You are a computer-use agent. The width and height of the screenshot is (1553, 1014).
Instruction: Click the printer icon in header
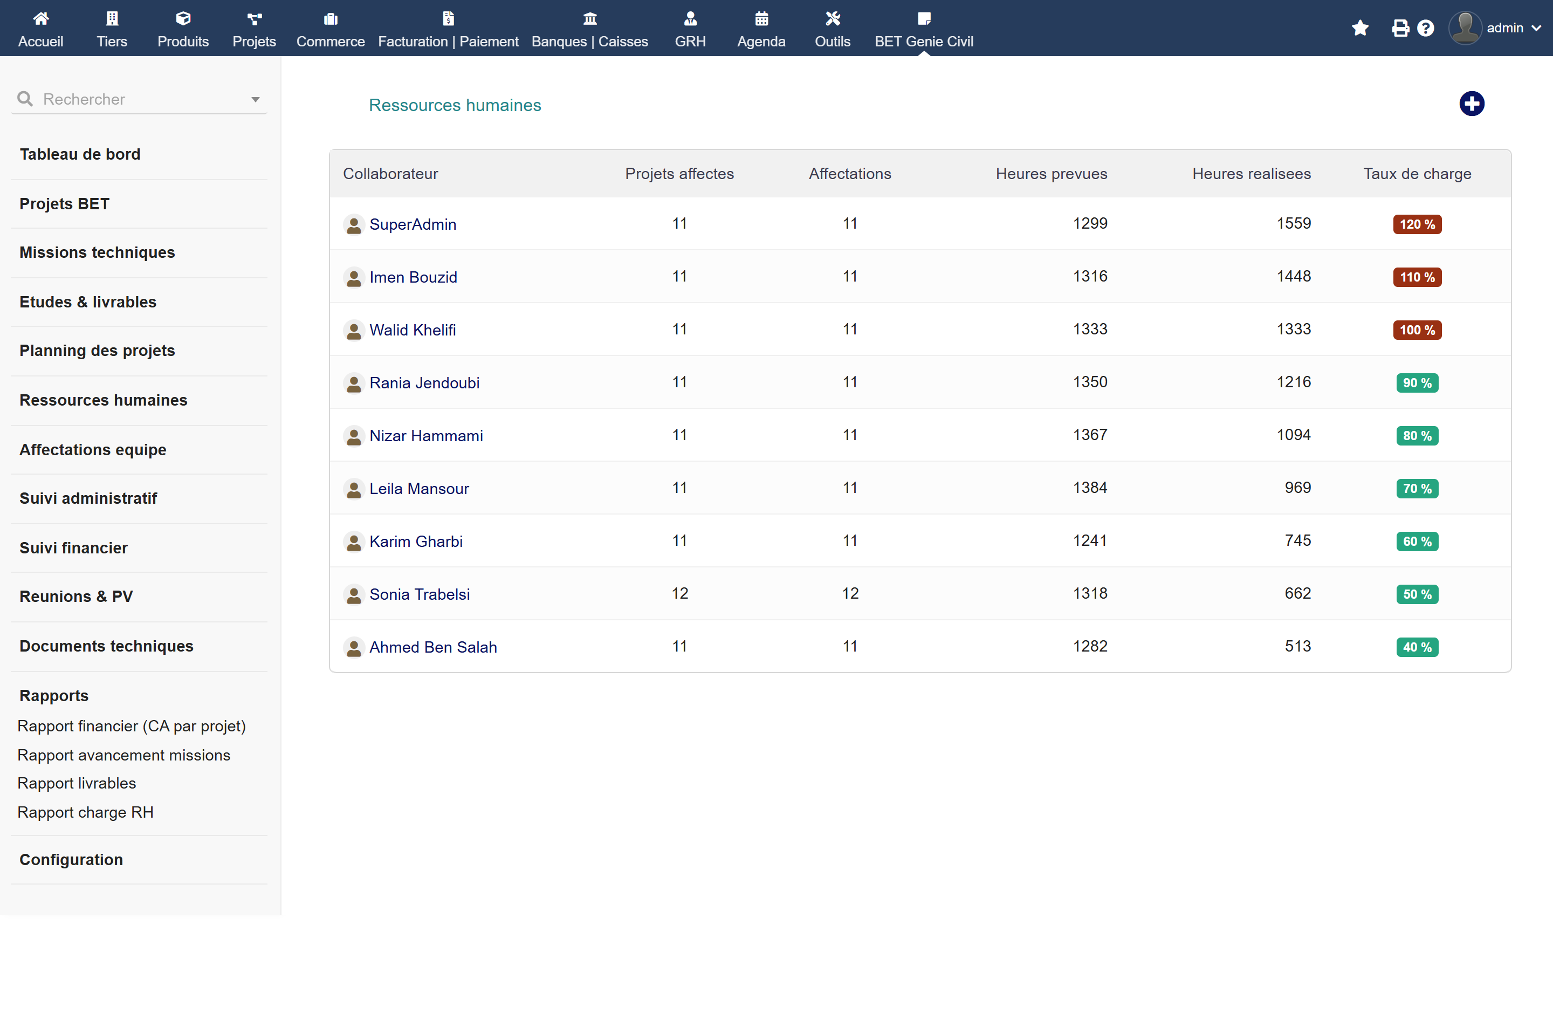coord(1400,28)
